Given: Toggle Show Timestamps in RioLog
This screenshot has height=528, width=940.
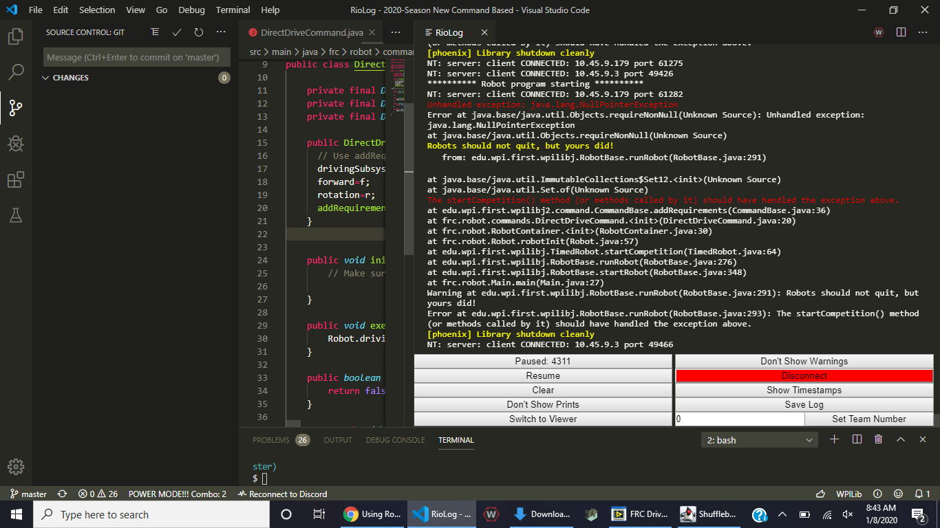Looking at the screenshot, I should click(x=804, y=390).
